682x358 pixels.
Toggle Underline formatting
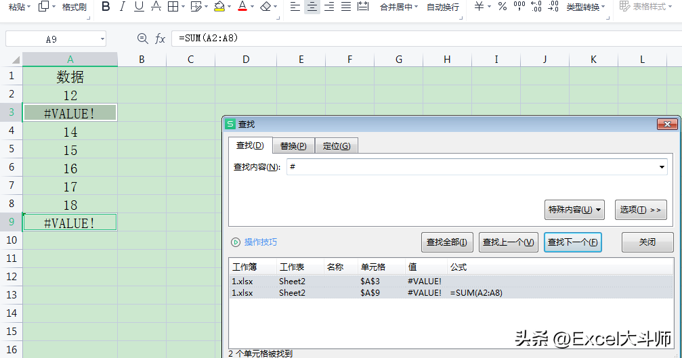click(x=139, y=7)
